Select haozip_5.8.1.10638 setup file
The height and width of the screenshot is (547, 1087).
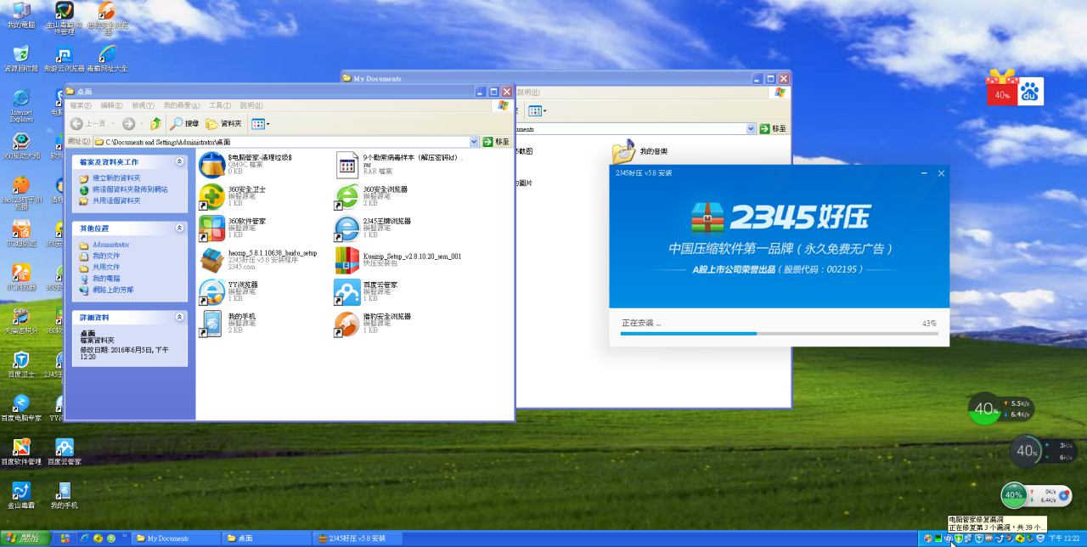click(211, 260)
